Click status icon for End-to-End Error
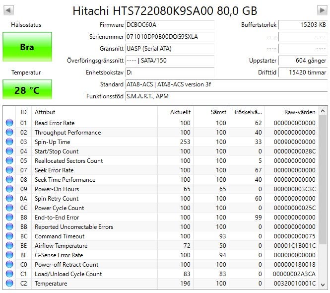 (x=9, y=218)
